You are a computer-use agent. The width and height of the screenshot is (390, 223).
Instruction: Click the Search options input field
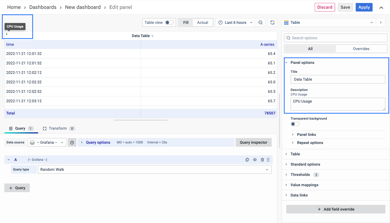(336, 38)
